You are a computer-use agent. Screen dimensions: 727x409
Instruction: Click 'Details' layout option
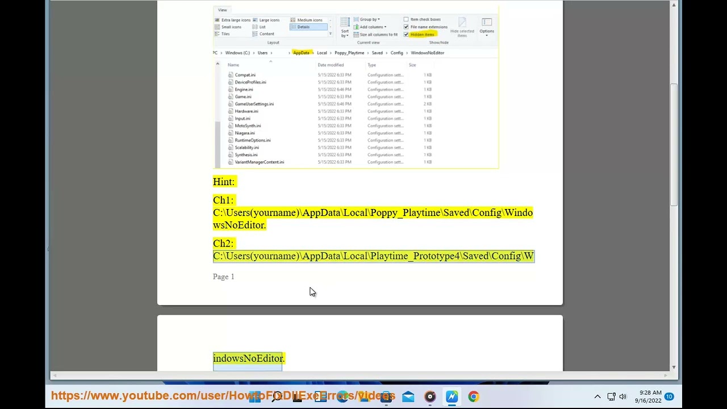pyautogui.click(x=308, y=27)
